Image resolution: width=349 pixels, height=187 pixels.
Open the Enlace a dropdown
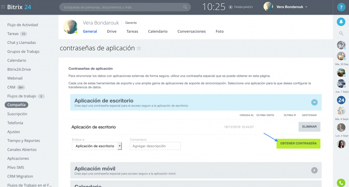(97, 146)
